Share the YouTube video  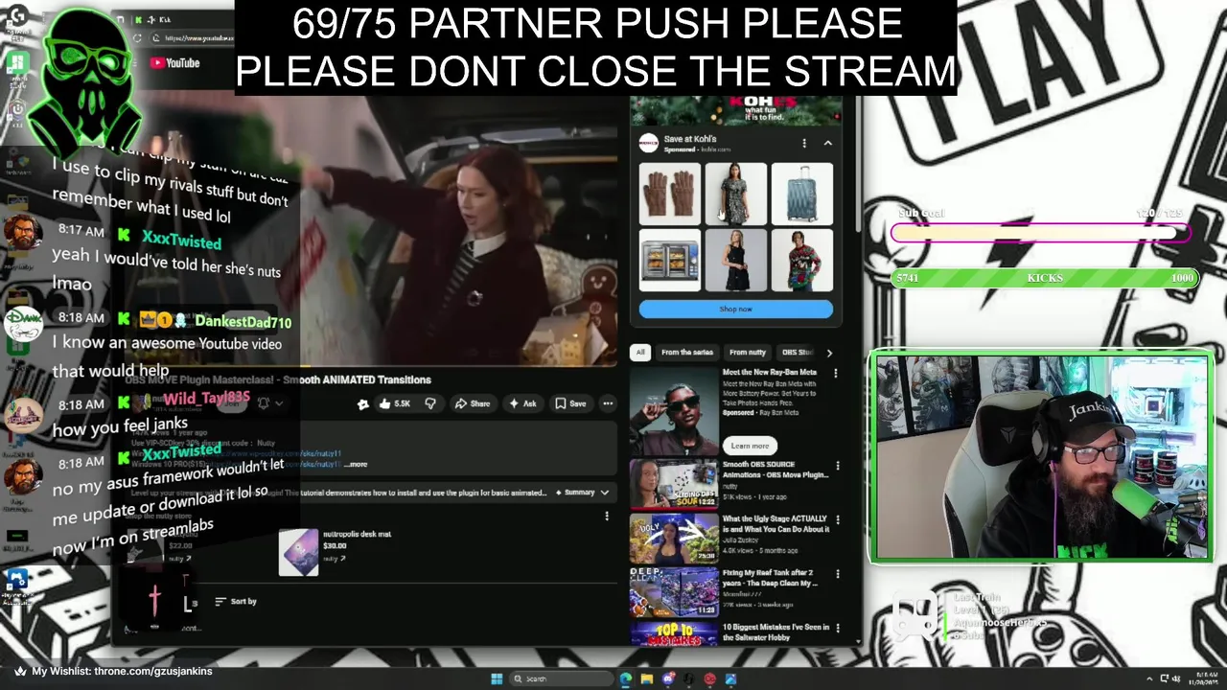point(472,403)
